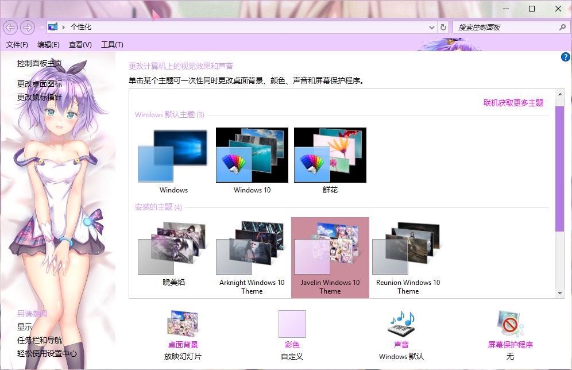572x370 pixels.
Task: Click the Control Panel icon in address bar
Action: [x=53, y=27]
